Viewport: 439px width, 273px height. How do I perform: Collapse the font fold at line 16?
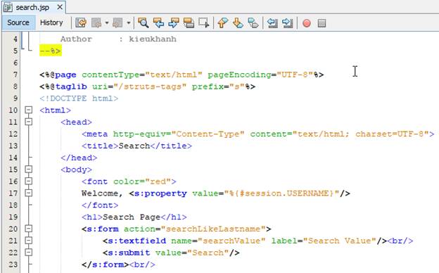[x=28, y=181]
